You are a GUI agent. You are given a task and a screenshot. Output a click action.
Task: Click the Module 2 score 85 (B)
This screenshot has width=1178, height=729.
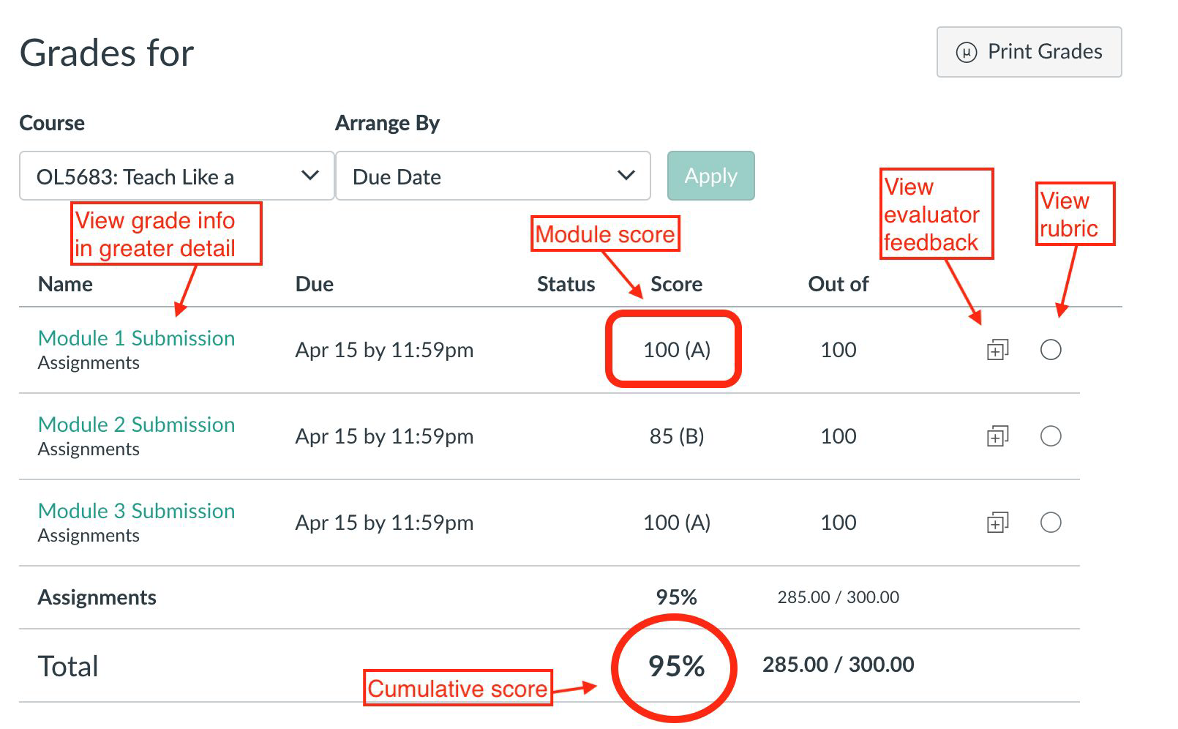point(676,436)
